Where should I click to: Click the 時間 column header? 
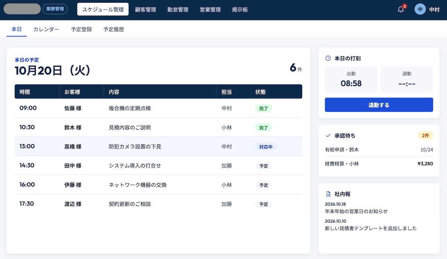(x=25, y=92)
